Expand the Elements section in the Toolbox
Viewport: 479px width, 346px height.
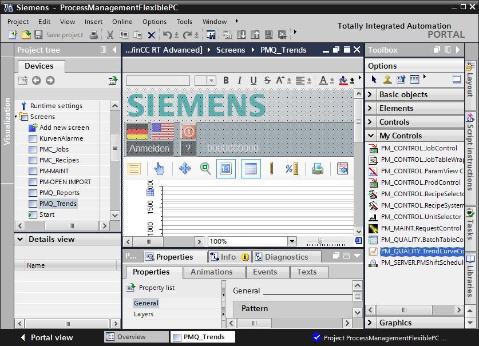pyautogui.click(x=370, y=108)
